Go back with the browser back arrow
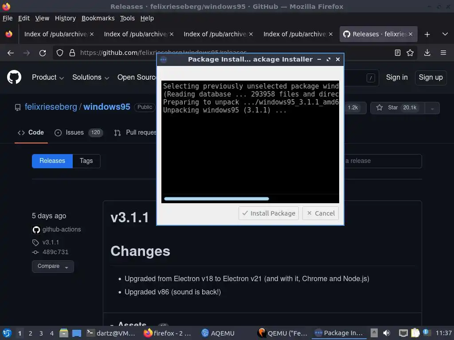 tap(11, 53)
